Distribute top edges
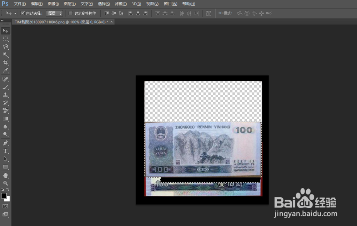The image size is (357, 226). [157, 13]
